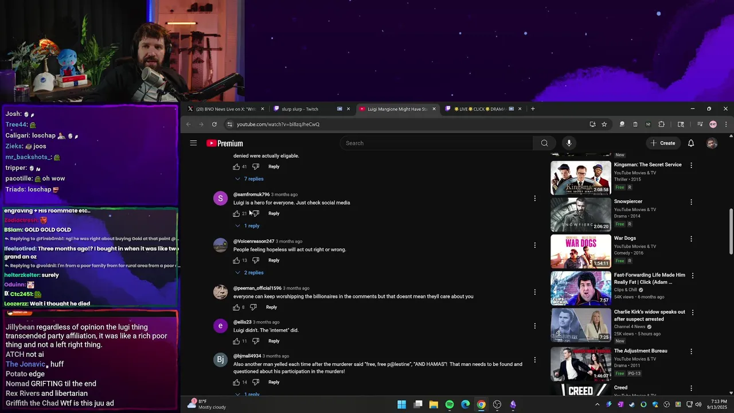
Task: Open options menu for @eilis23 comment
Action: 534,326
